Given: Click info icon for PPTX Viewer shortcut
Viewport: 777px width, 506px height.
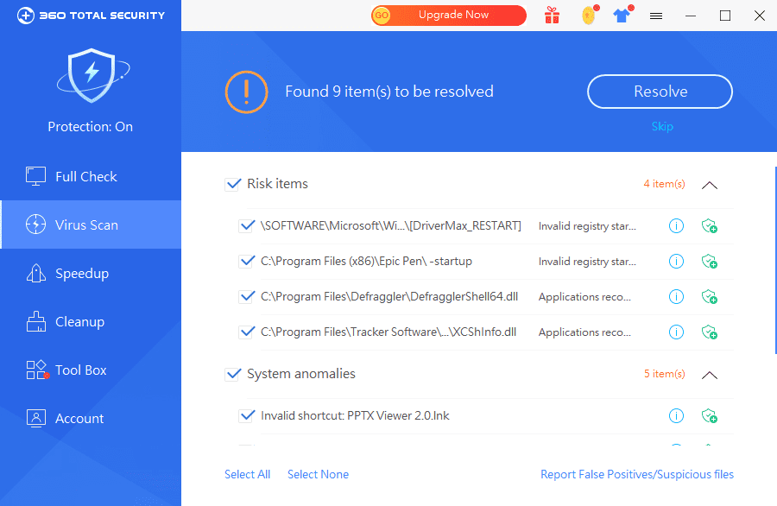Looking at the screenshot, I should [x=677, y=416].
